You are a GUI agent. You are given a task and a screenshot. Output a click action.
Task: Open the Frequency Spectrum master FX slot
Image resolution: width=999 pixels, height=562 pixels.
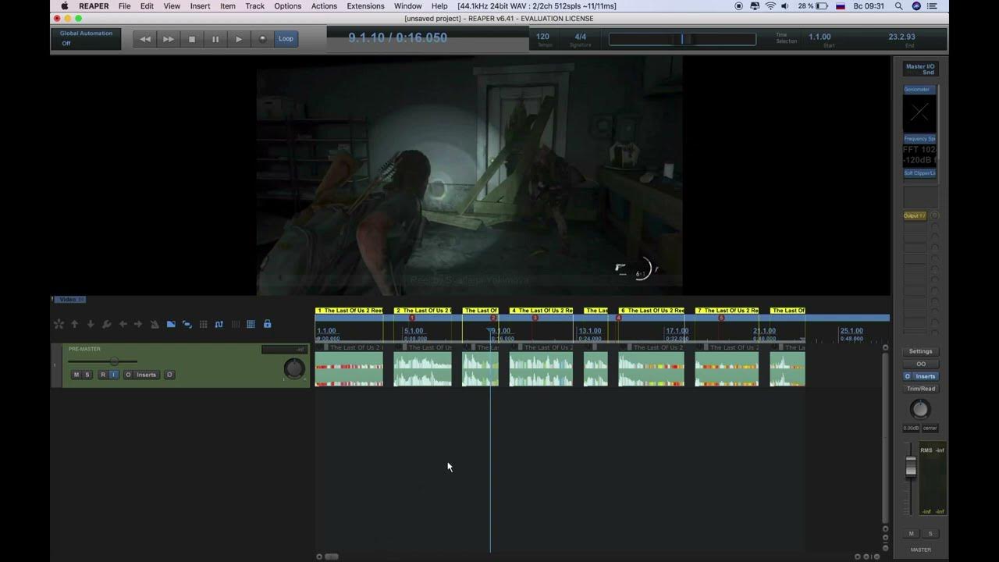(919, 139)
